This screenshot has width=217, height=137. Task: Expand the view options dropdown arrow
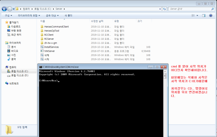click(x=197, y=16)
